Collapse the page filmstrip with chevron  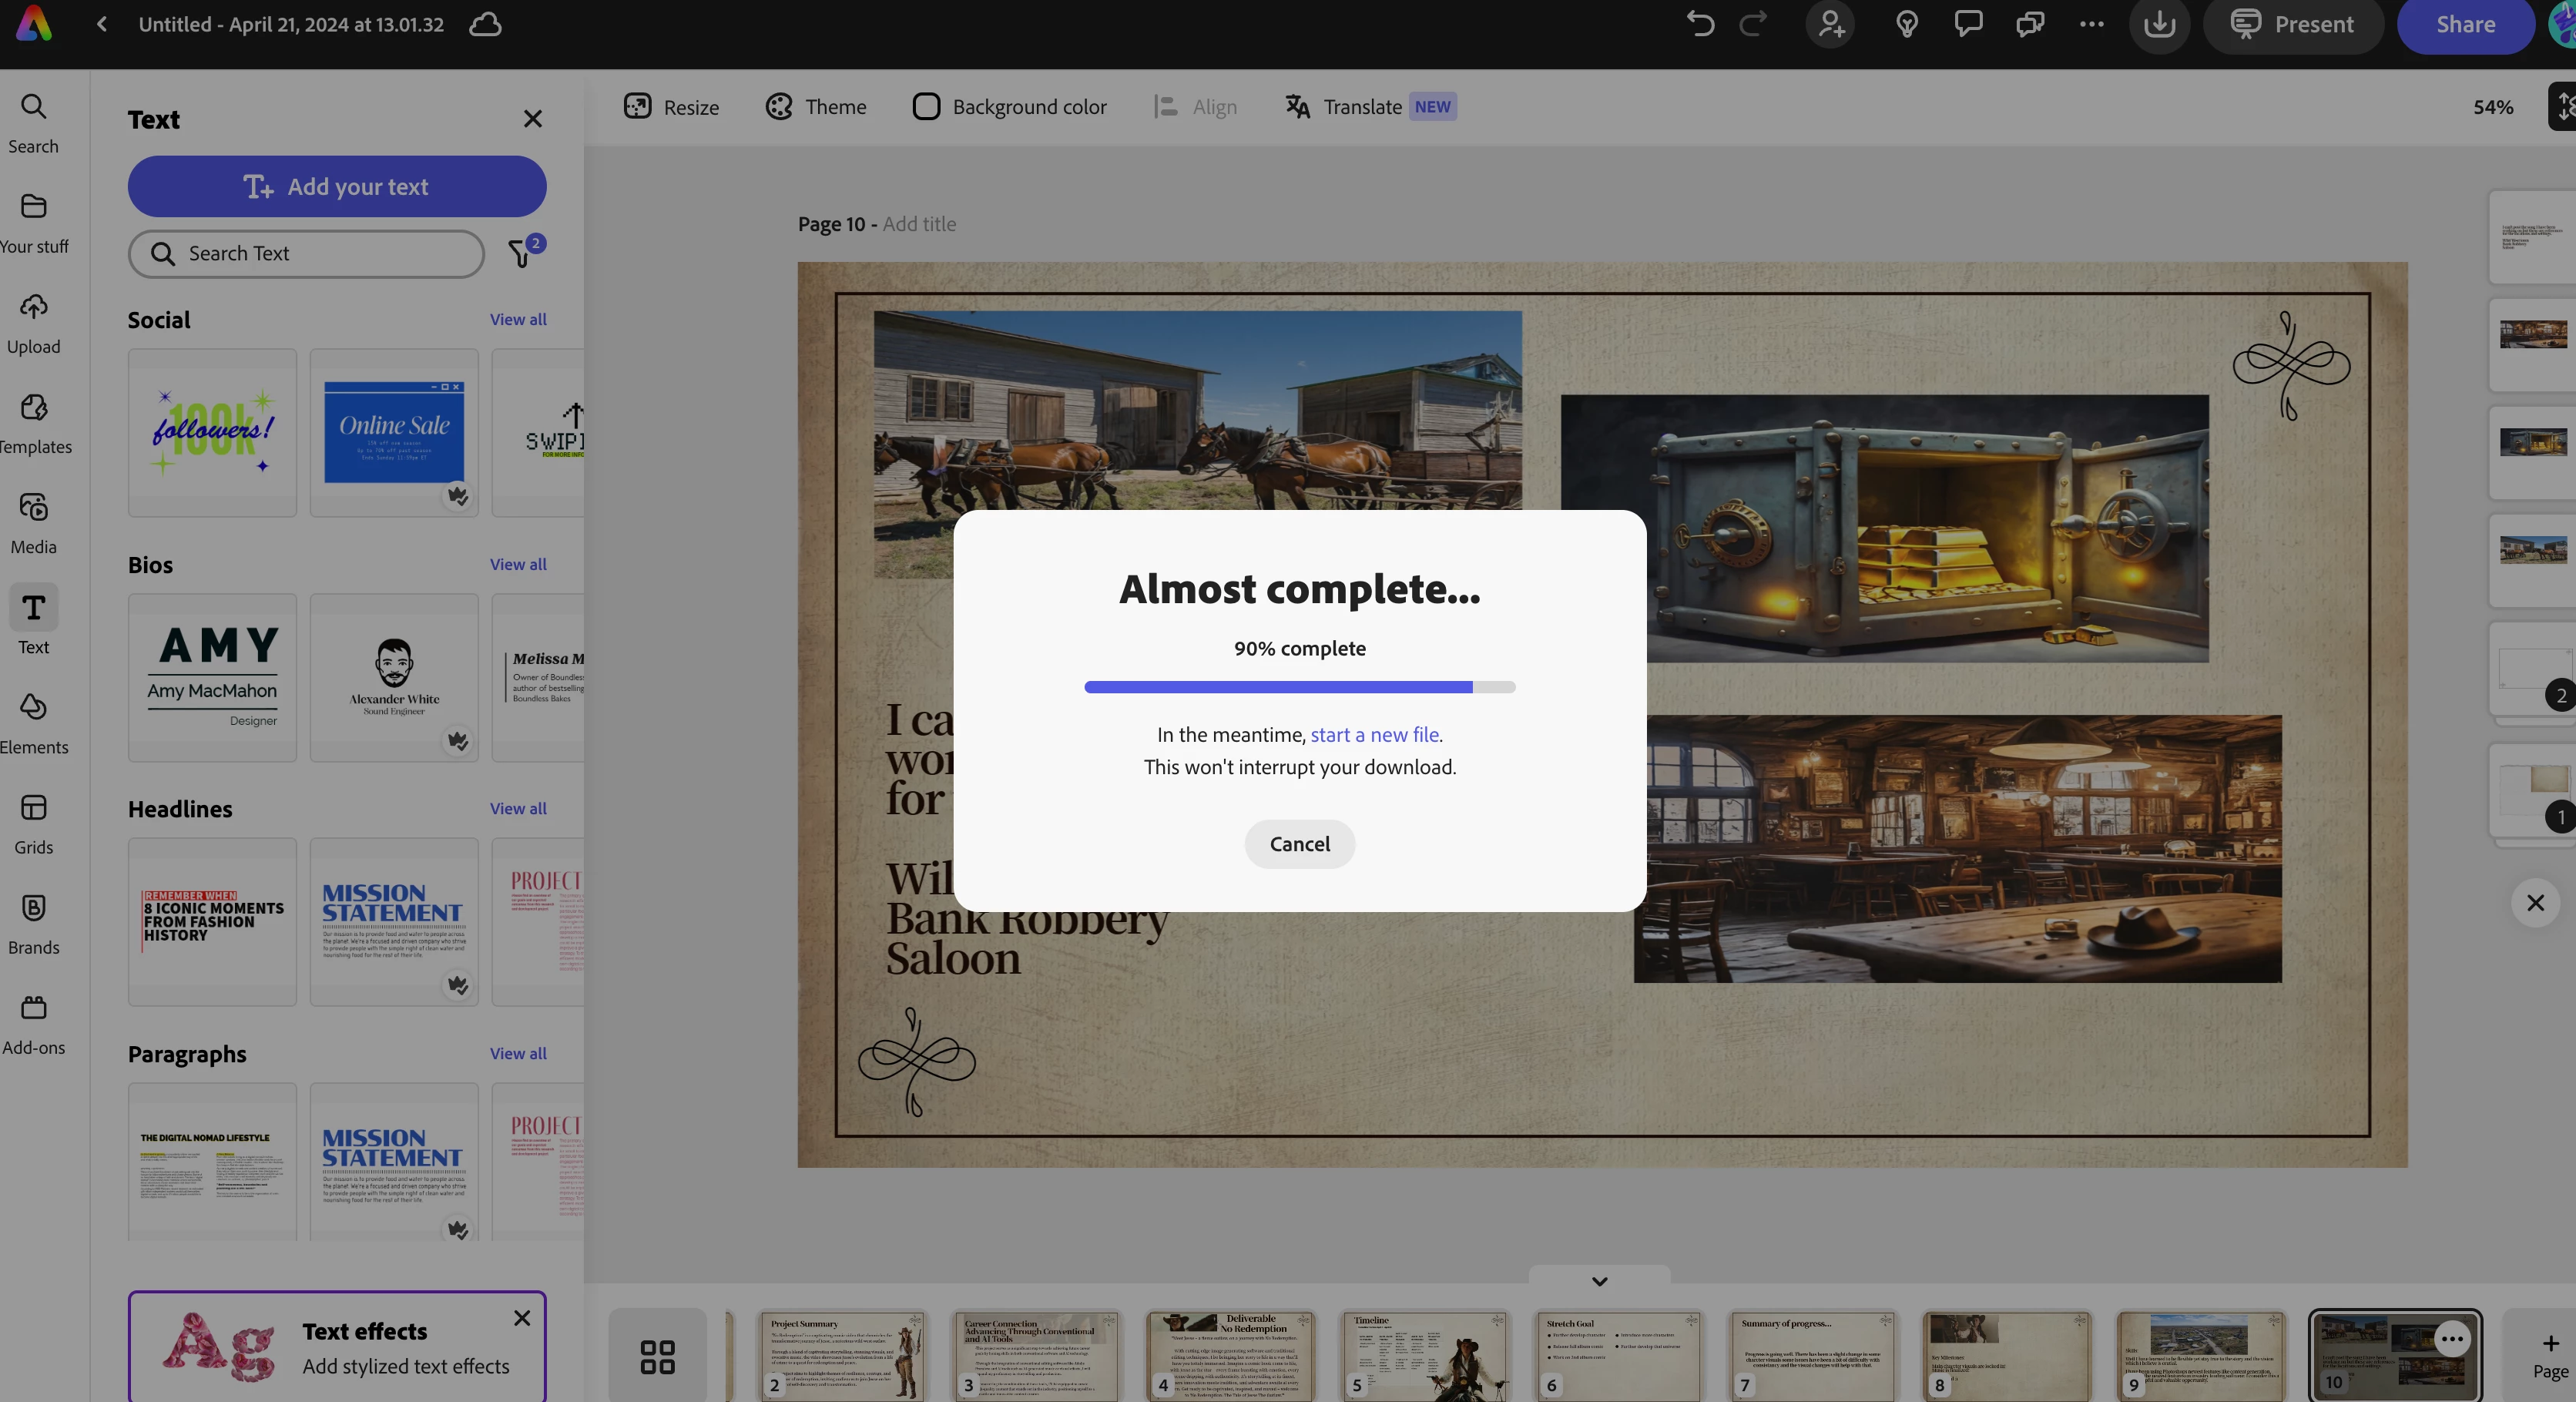point(1599,1281)
